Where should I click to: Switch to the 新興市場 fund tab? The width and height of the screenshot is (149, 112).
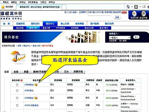point(78,72)
